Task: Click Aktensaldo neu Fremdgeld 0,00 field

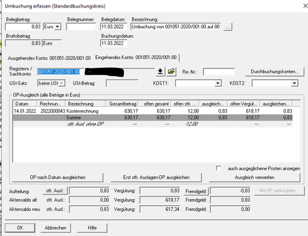Action: coord(231,209)
